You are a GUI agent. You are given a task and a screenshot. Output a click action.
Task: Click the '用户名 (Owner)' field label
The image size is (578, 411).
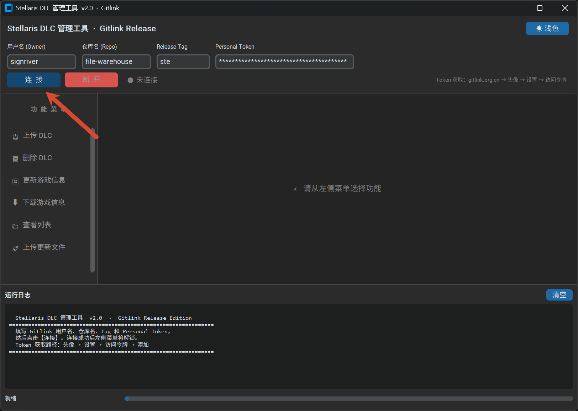pos(26,47)
